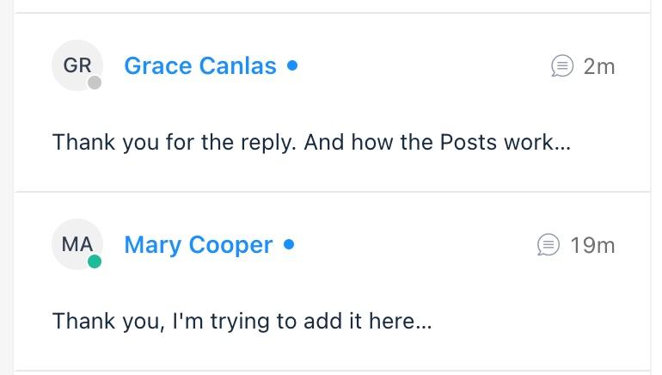Click the gray offline status dot on GR avatar

95,83
